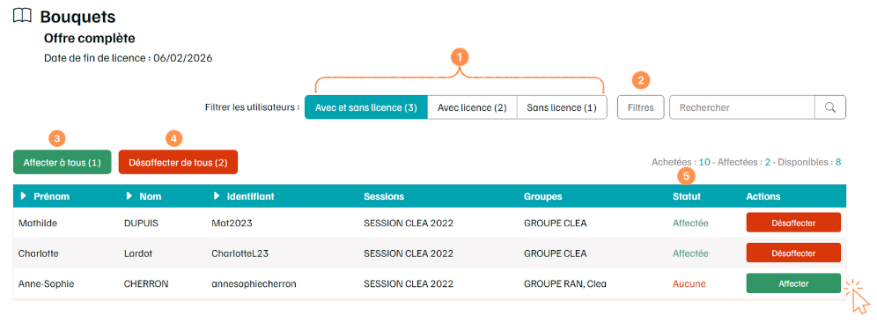
Task: Affecter license to Anne-Sophie CHERRON
Action: click(793, 283)
